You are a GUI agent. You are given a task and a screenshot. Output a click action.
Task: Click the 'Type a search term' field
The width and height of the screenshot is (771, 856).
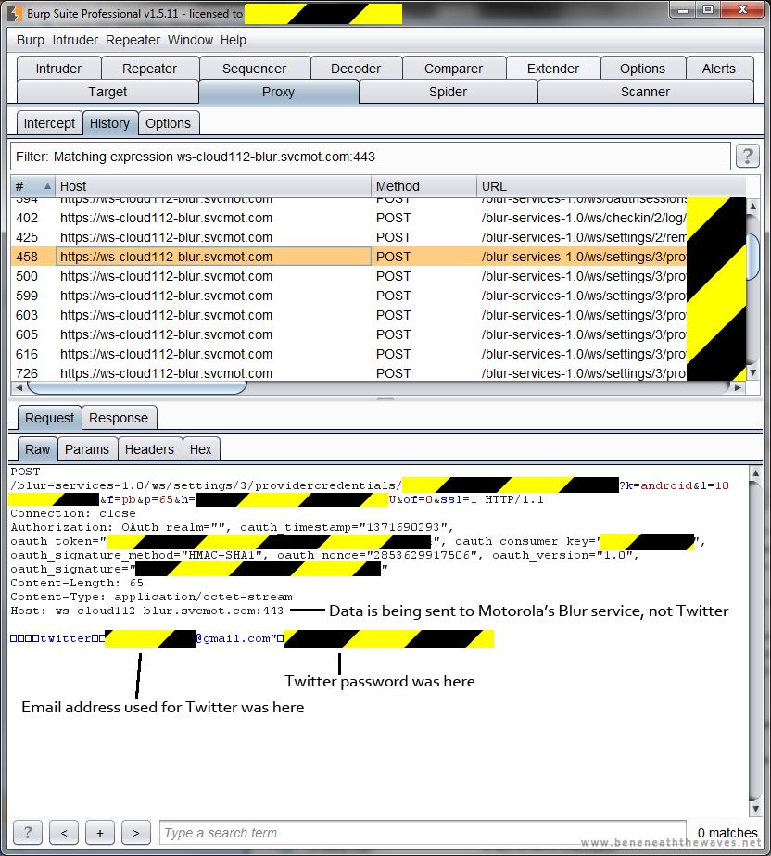(423, 833)
